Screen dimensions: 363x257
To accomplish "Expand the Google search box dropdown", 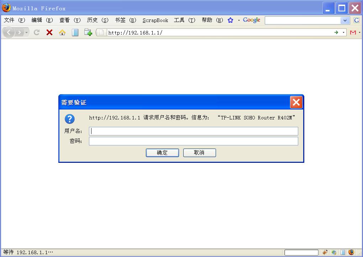I will pos(345,20).
